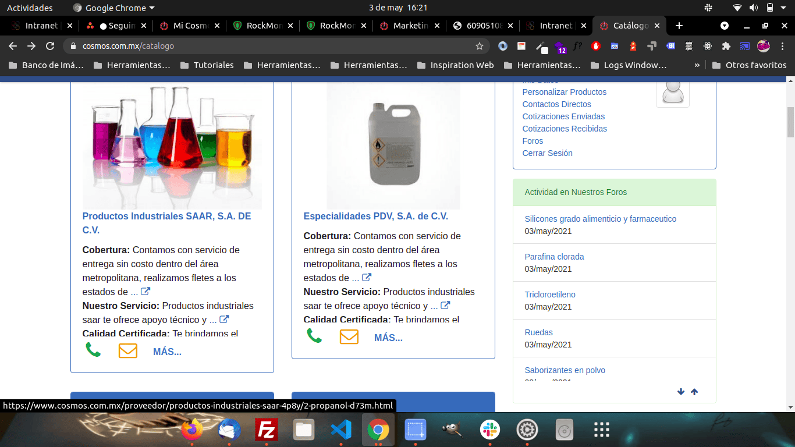Screen dimensions: 795x447
Task: Open Cotizaciones Enviadas link
Action: click(x=563, y=116)
